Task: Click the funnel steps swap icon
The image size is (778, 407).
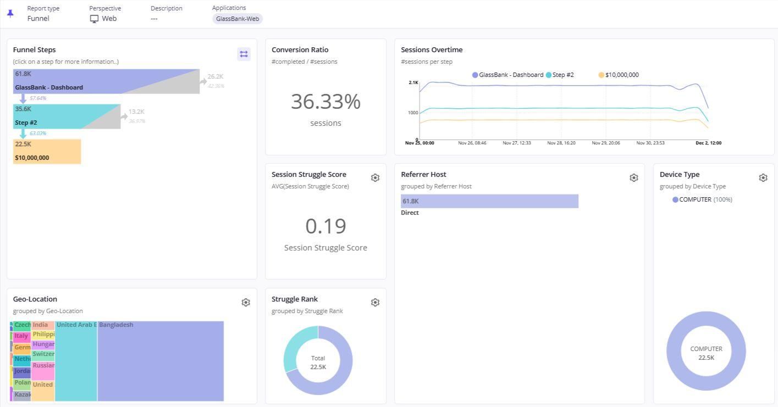Action: click(244, 54)
